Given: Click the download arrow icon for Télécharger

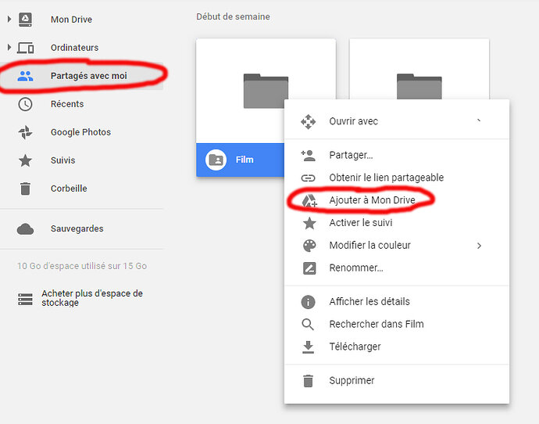Looking at the screenshot, I should pos(308,347).
